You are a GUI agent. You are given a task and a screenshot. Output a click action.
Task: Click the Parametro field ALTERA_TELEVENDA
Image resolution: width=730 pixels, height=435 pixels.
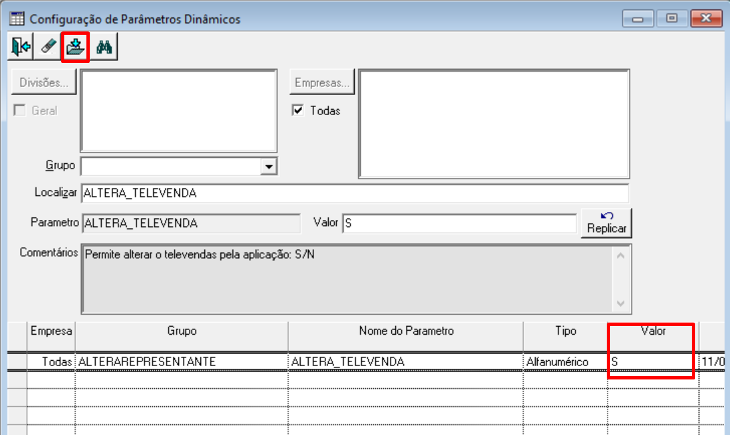(x=192, y=224)
